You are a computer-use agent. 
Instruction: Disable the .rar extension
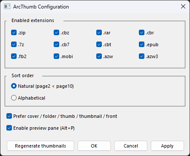click(x=99, y=33)
